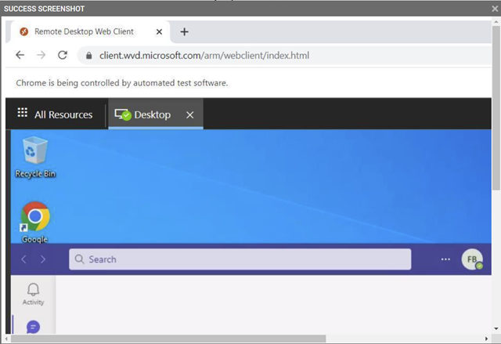The image size is (501, 344).
Task: Go back with Teams back chevron
Action: point(23,259)
